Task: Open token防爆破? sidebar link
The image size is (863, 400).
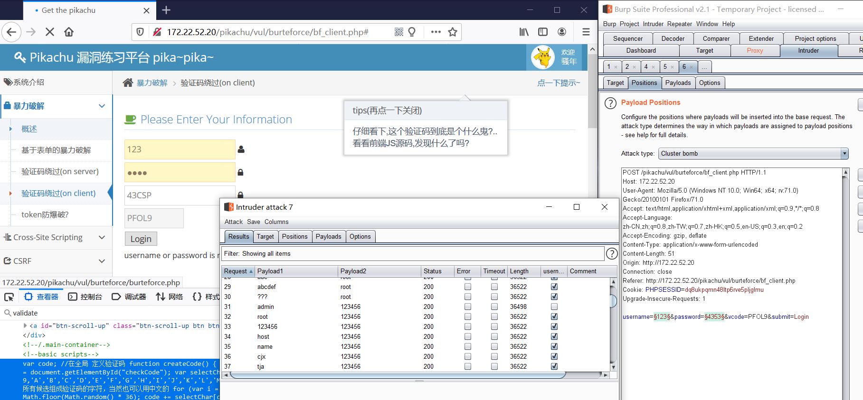Action: tap(45, 214)
